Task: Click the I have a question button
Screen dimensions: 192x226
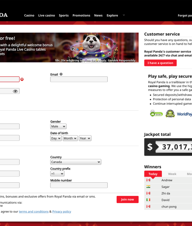Action: click(160, 63)
